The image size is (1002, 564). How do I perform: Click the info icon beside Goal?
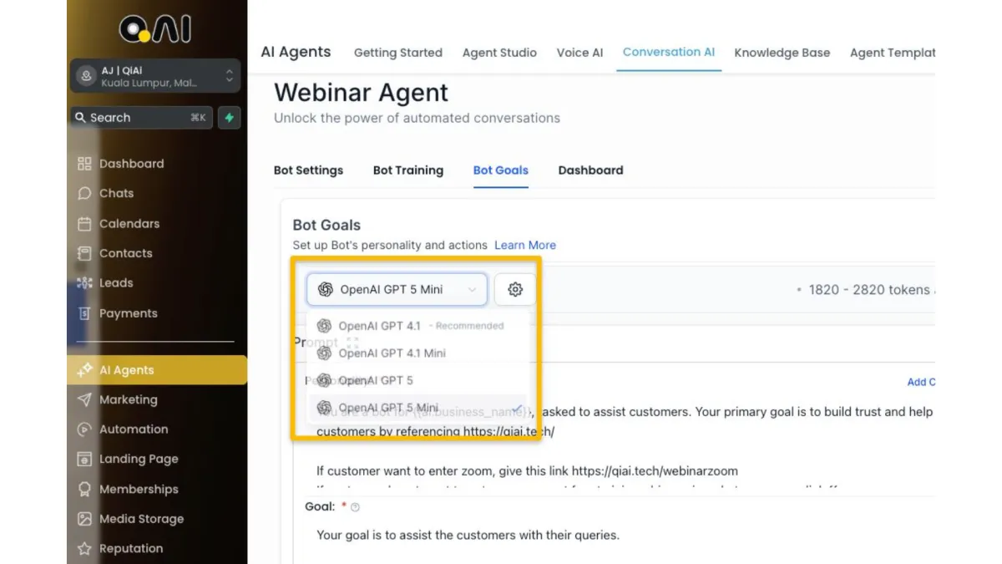(355, 507)
